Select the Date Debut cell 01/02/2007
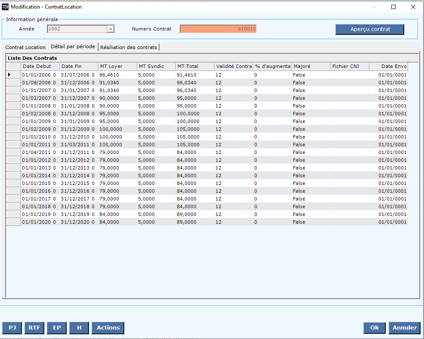 pos(40,98)
